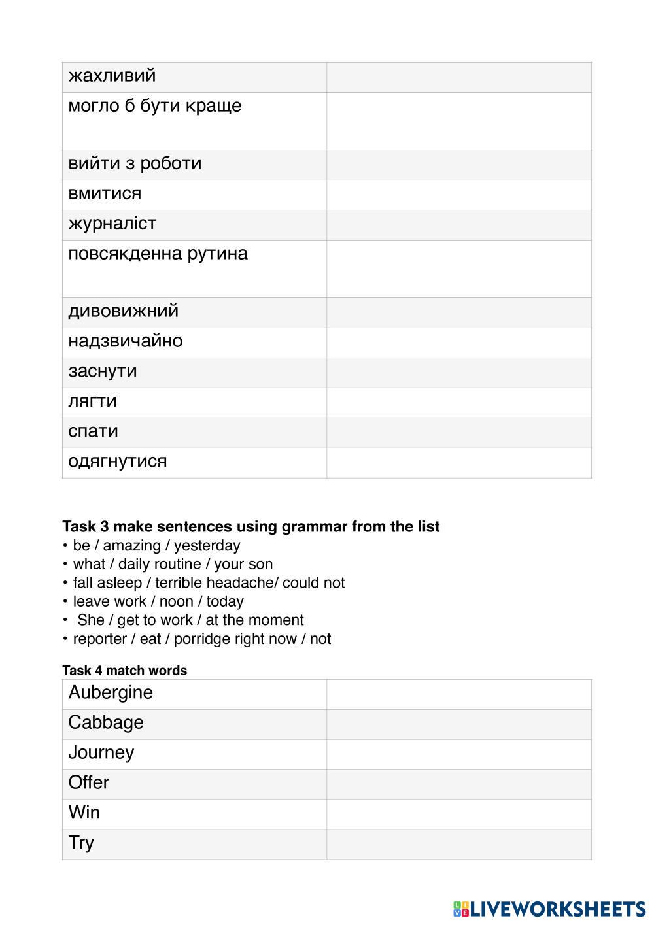The height and width of the screenshot is (925, 654).
Task: Click answer cell for журналіст
Action: click(458, 225)
